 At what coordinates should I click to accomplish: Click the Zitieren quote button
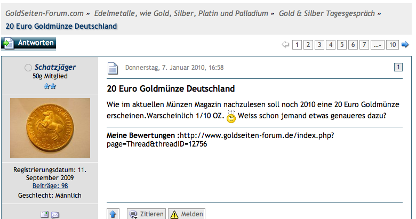point(147,214)
